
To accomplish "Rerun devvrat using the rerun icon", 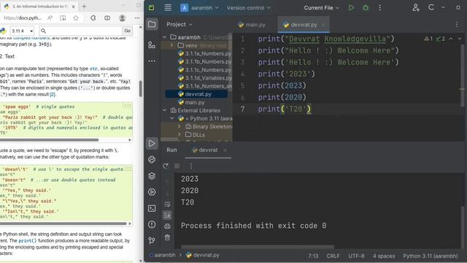I will tap(166, 166).
